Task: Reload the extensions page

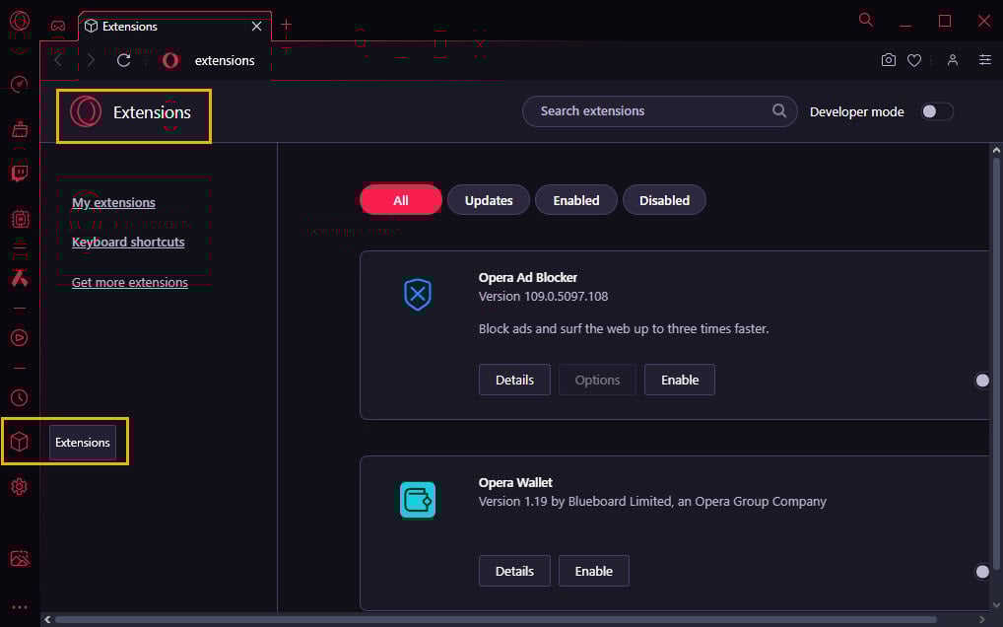Action: [123, 60]
